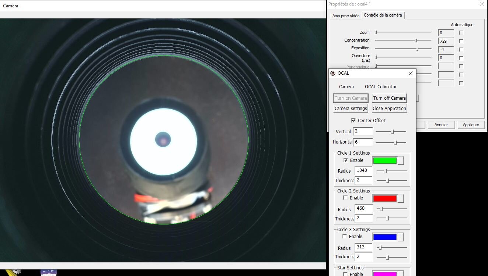Click the Exposition slider
Screen dimensions: 488x276
[403, 49]
